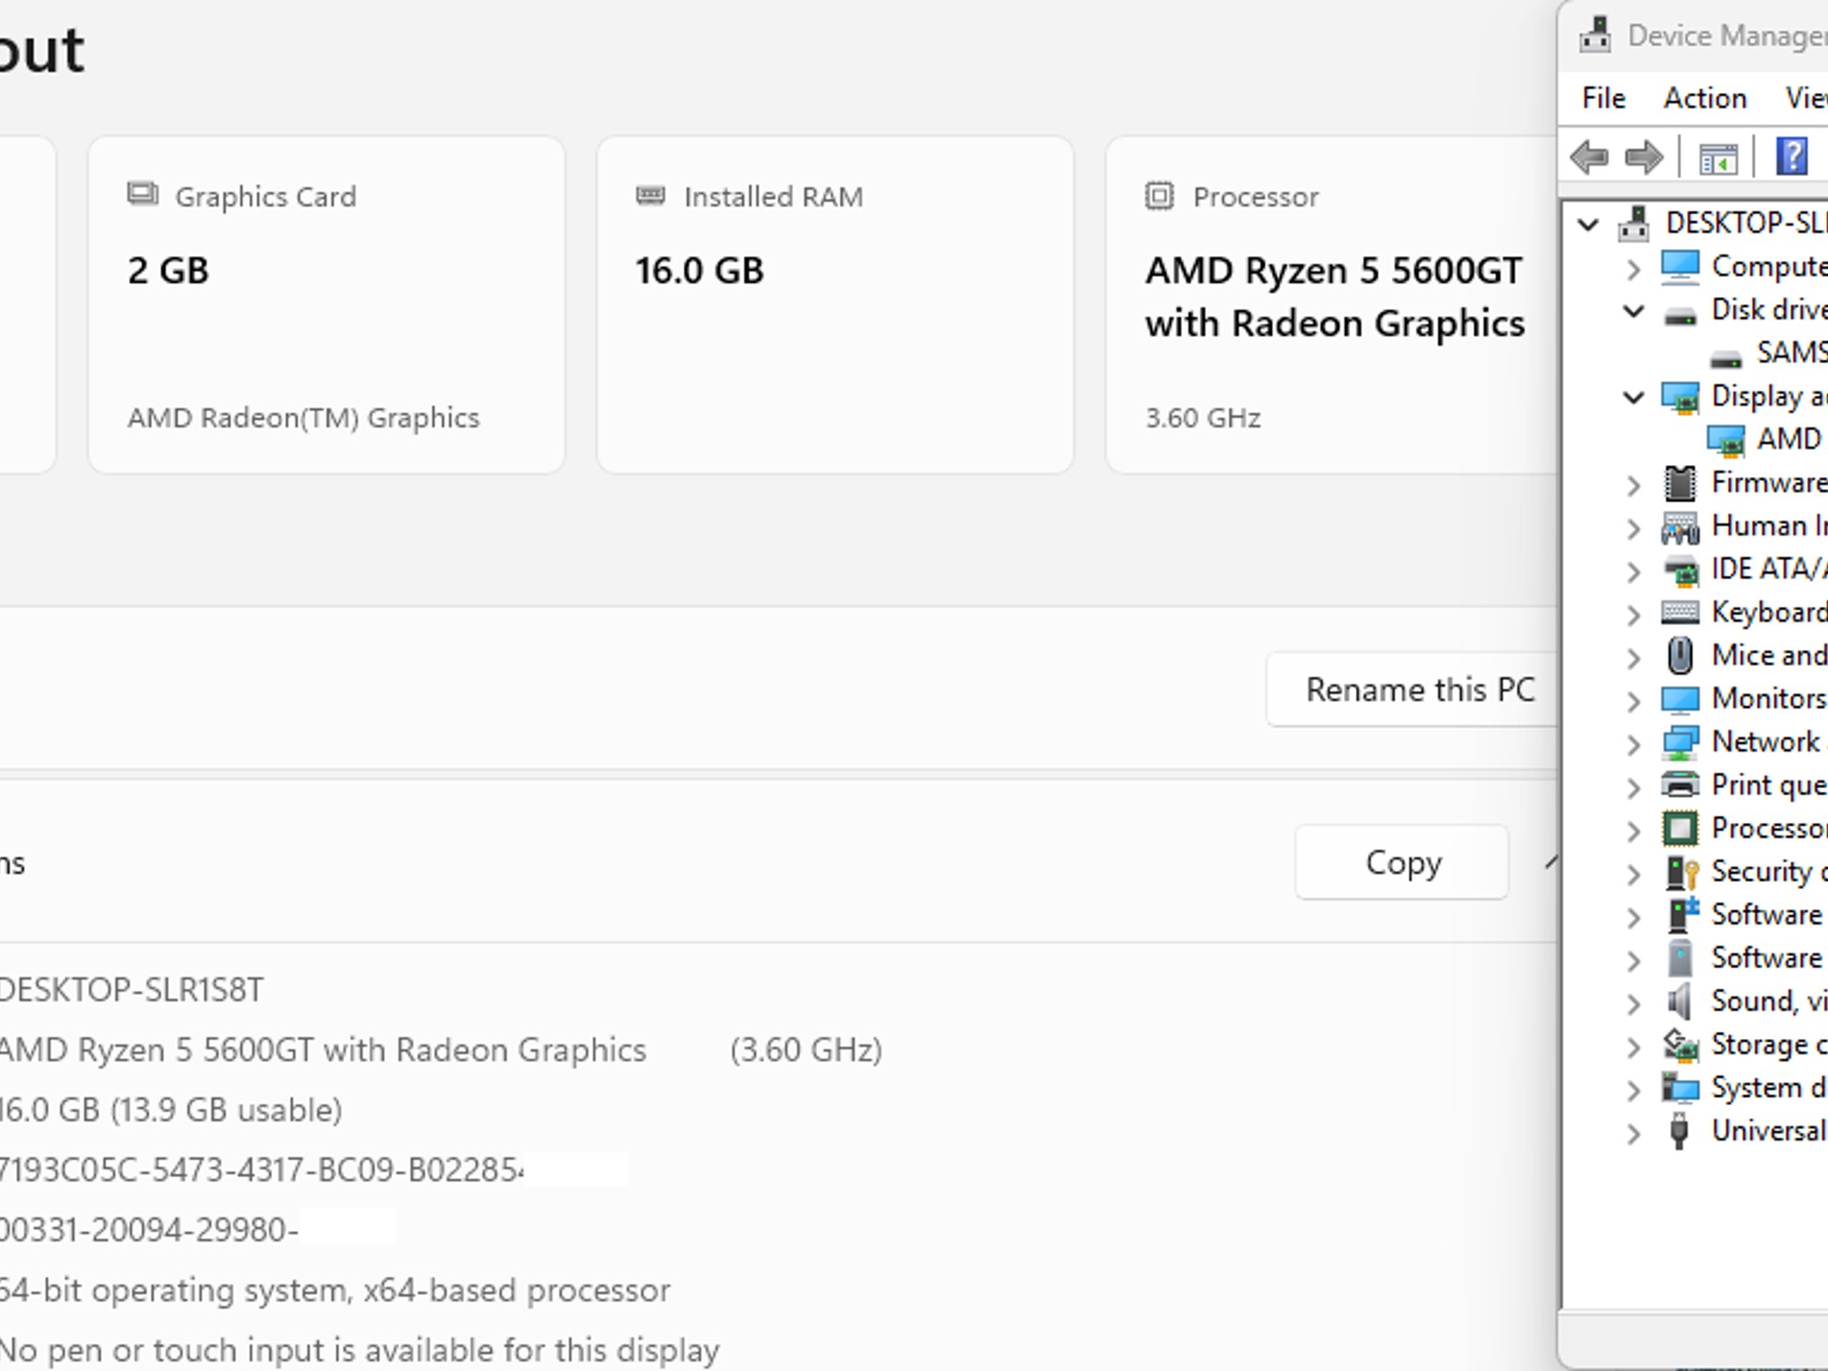Screen dimensions: 1828x1371
Task: Click the Show/Hide console tree toolbar icon
Action: [x=1717, y=159]
